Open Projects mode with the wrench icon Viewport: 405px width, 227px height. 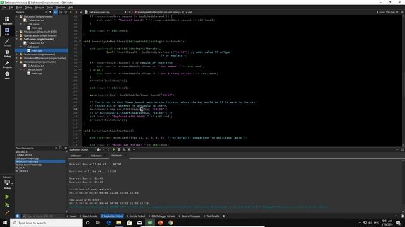point(7,64)
